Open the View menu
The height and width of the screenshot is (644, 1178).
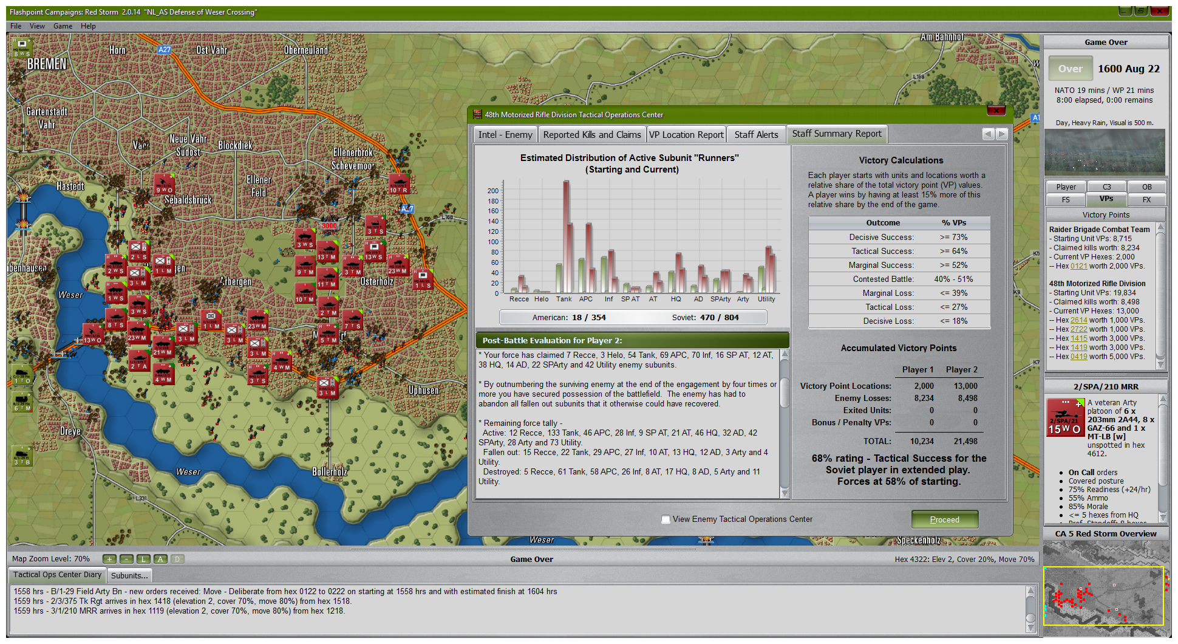38,26
